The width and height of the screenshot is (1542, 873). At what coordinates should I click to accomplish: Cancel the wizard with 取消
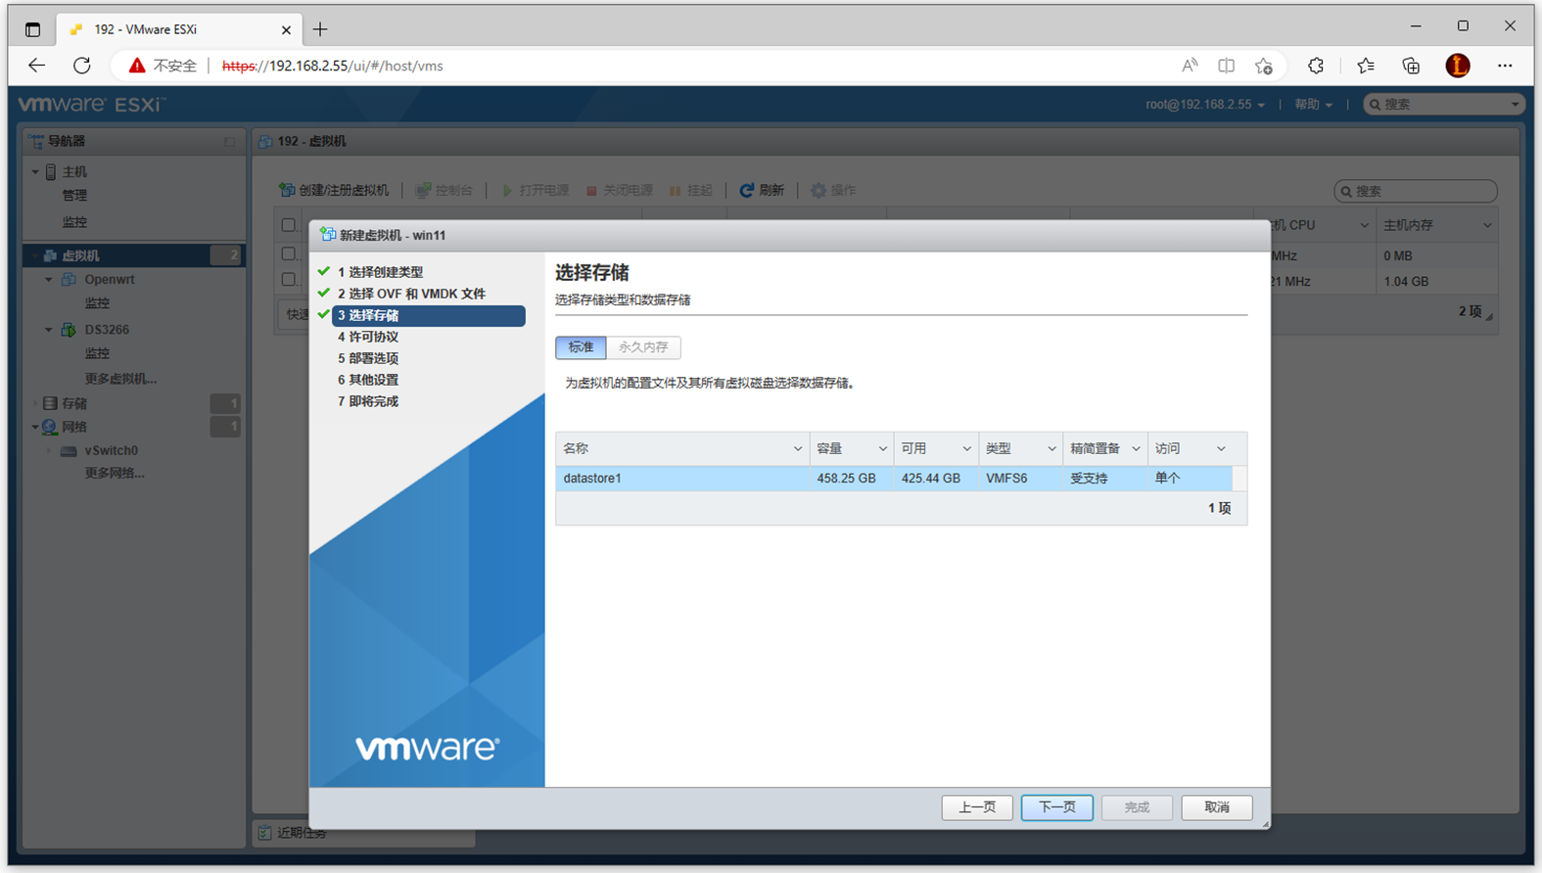coord(1216,807)
